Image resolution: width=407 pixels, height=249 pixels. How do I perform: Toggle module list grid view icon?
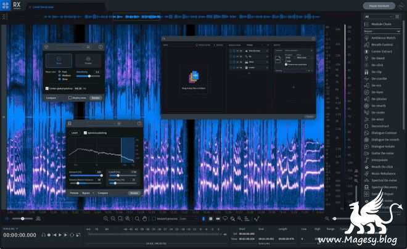tap(397, 17)
